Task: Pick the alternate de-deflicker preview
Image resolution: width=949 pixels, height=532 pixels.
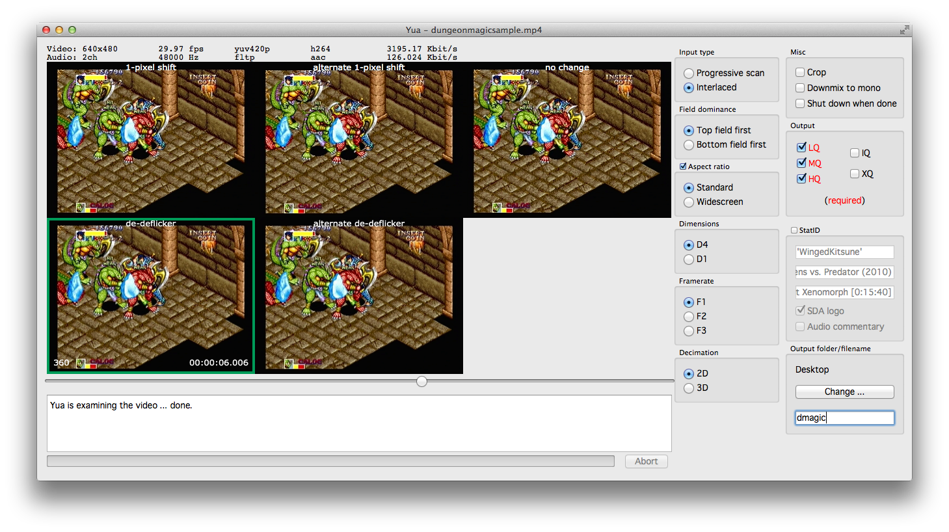Action: 359,296
